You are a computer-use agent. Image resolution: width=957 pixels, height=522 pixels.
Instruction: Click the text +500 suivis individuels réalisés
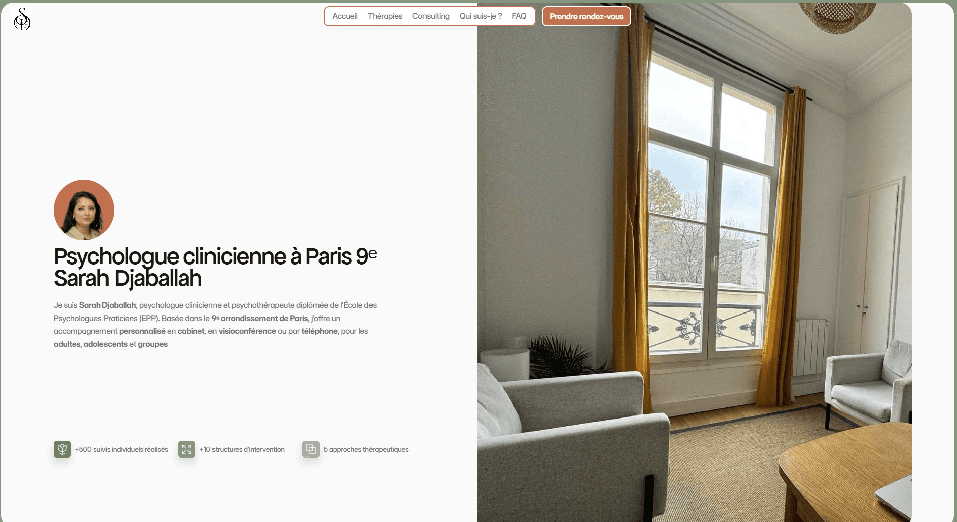122,449
